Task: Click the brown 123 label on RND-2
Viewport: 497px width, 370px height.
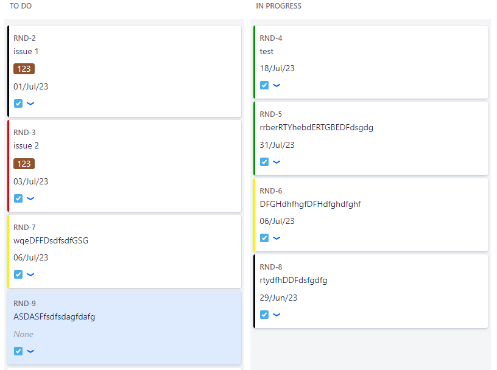Action: coord(24,69)
